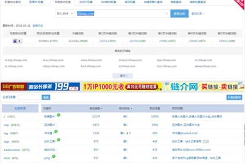The width and height of the screenshot is (245, 163).
Task: Click the page scrollbar on the right edge
Action: (244, 136)
